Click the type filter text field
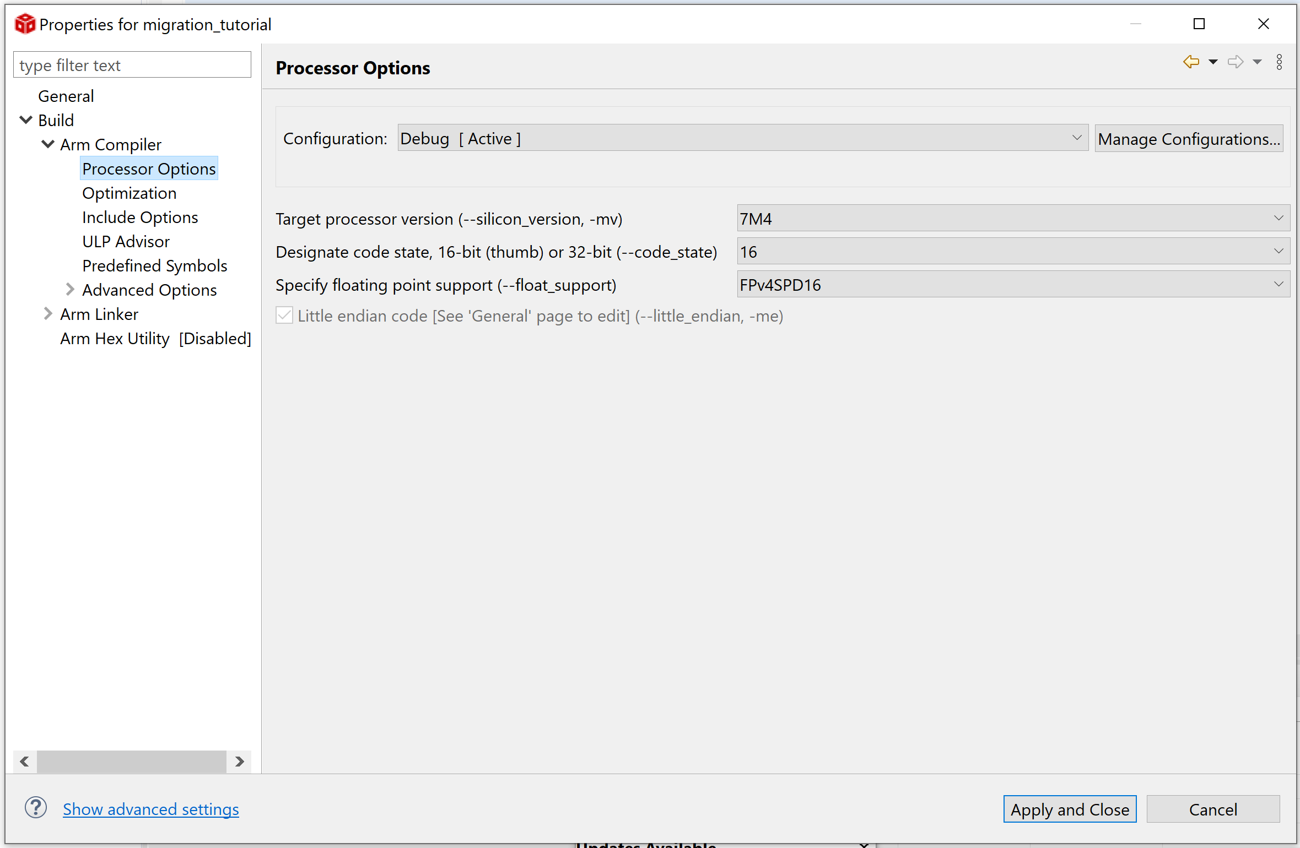The width and height of the screenshot is (1300, 848). [x=132, y=65]
